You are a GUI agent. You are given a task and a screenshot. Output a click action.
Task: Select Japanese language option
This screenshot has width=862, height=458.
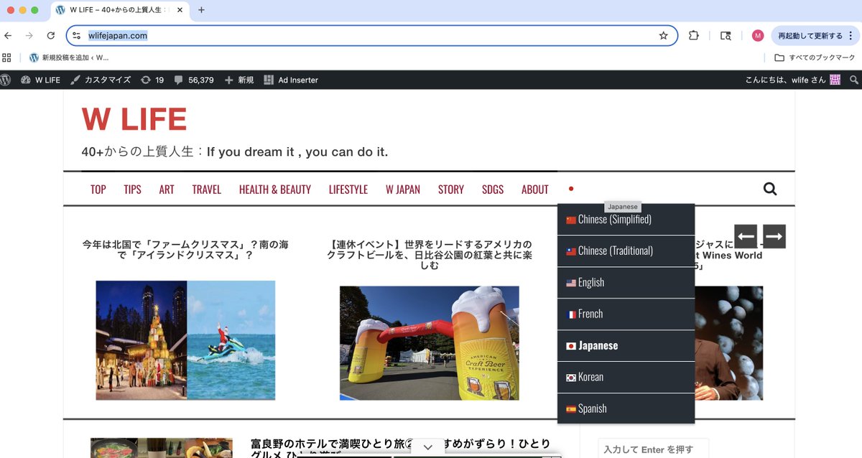(626, 346)
